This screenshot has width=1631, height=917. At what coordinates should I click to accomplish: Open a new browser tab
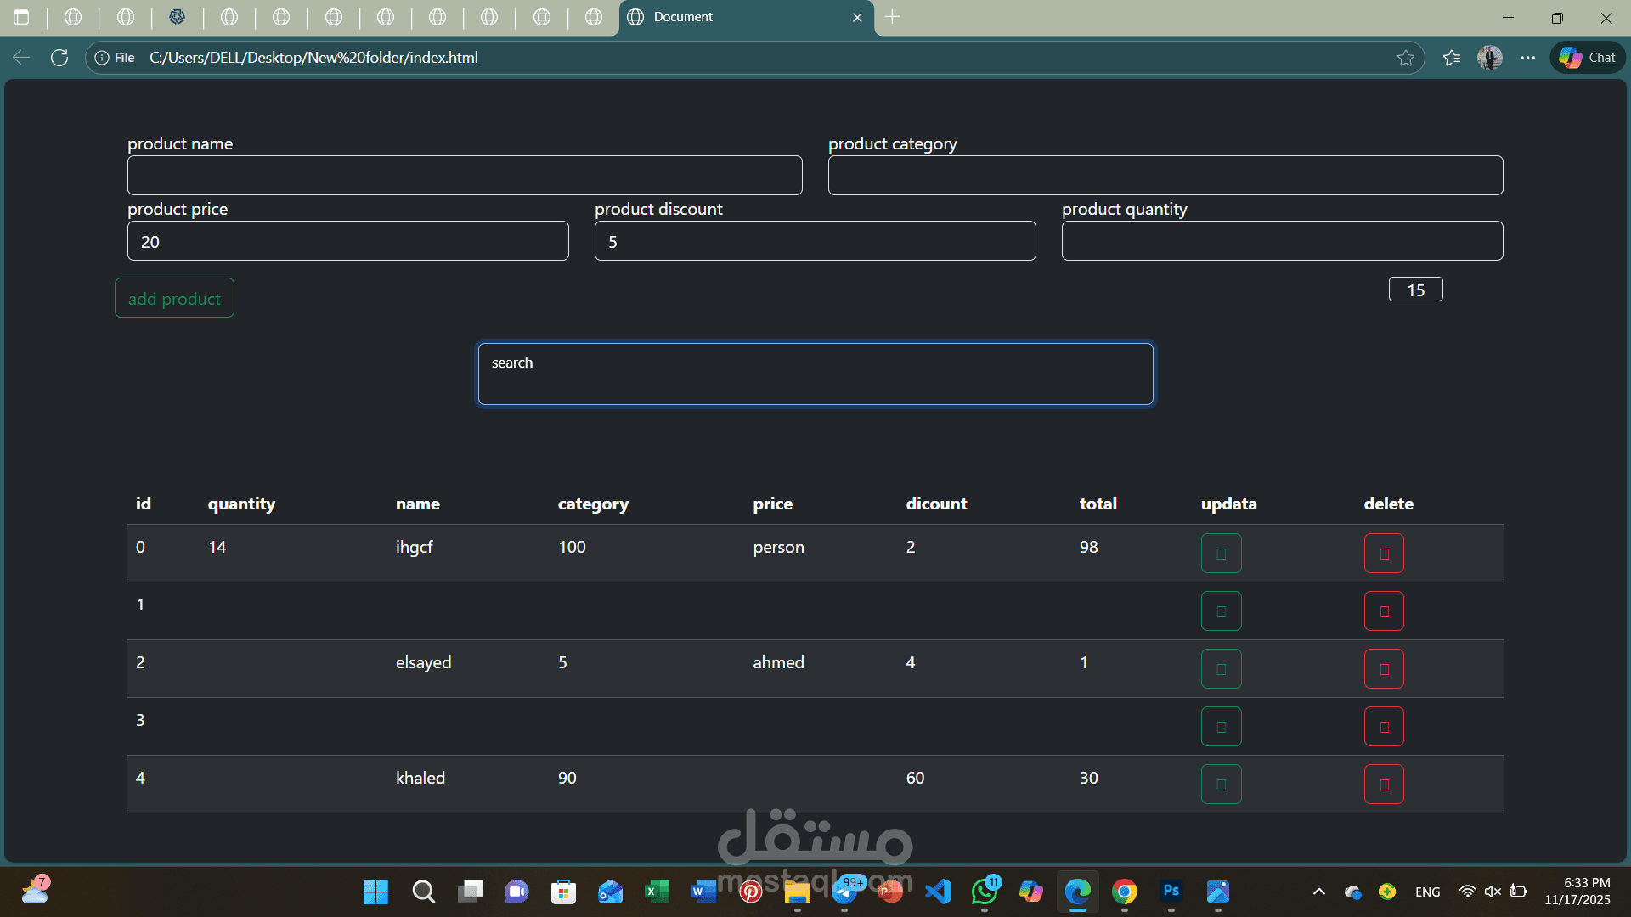tap(892, 17)
